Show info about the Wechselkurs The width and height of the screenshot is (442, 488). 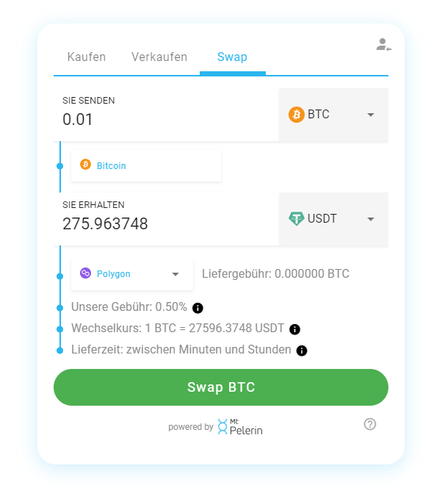click(x=295, y=329)
